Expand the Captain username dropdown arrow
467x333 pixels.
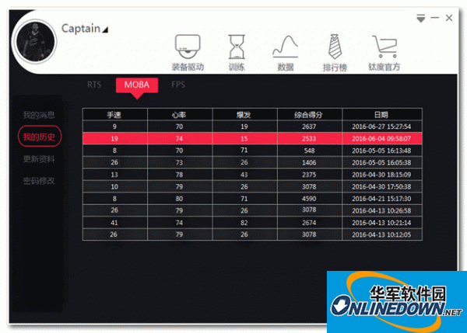(105, 29)
